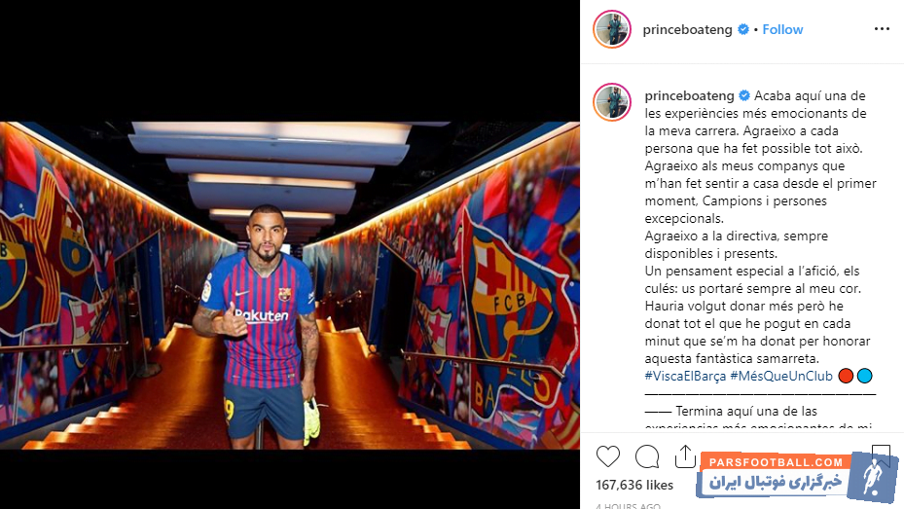Screen dimensions: 904x509
Task: Click the verified badge beside caption username
Action: (744, 95)
